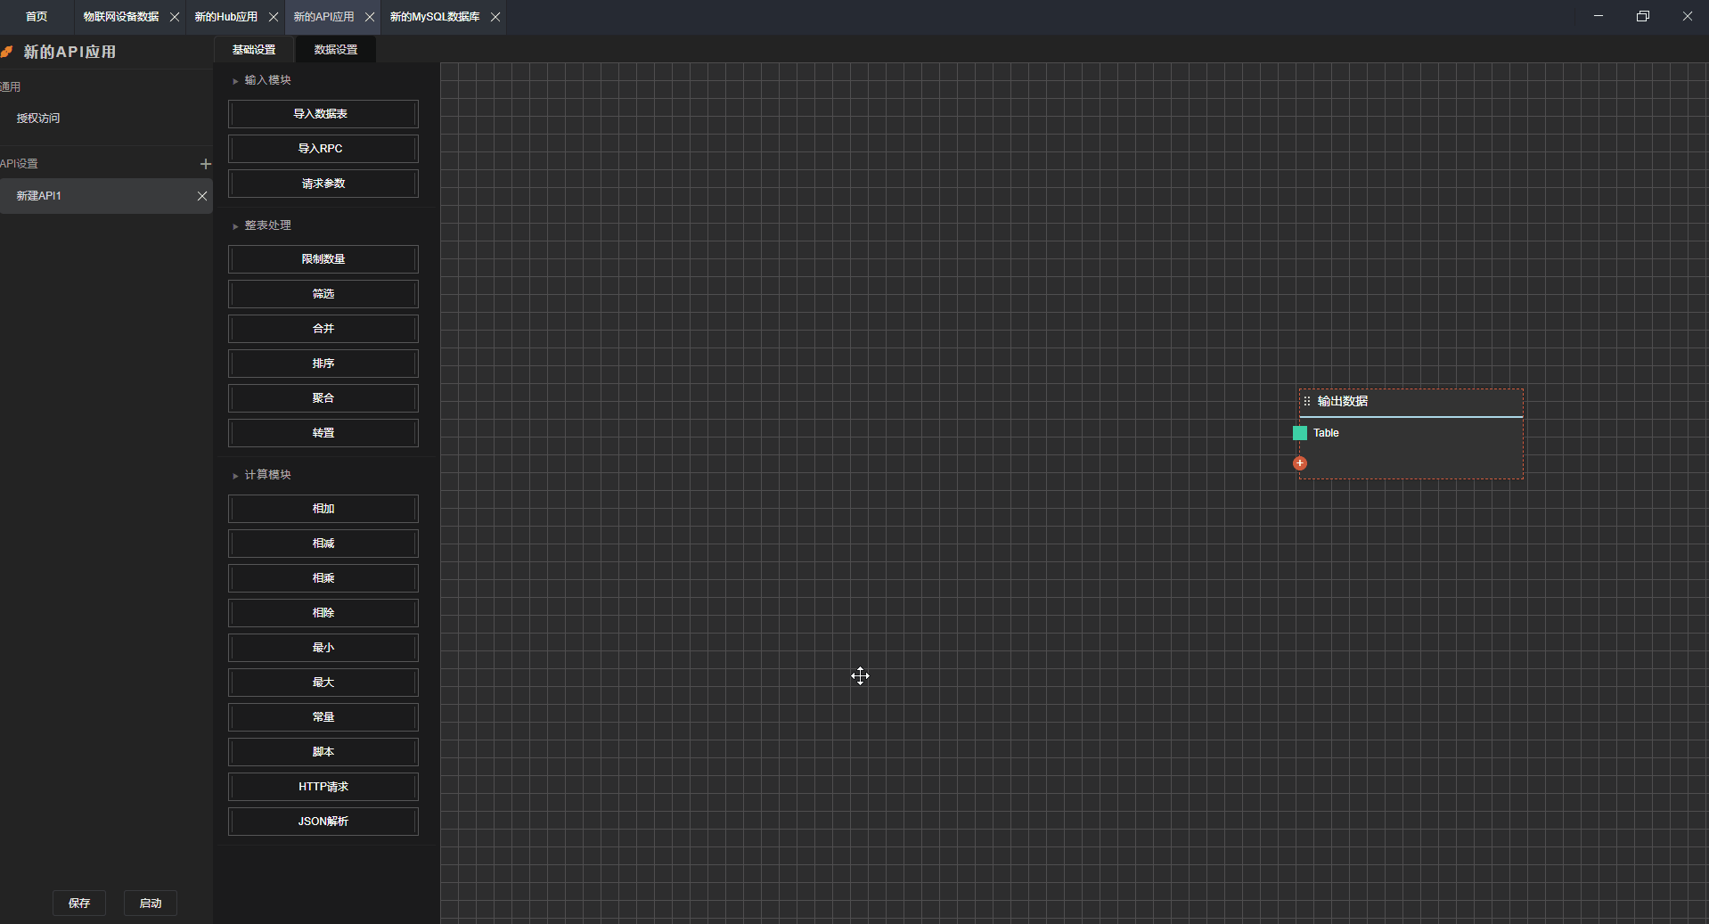Add the 请求参数 module
The height and width of the screenshot is (924, 1709).
[x=323, y=184]
